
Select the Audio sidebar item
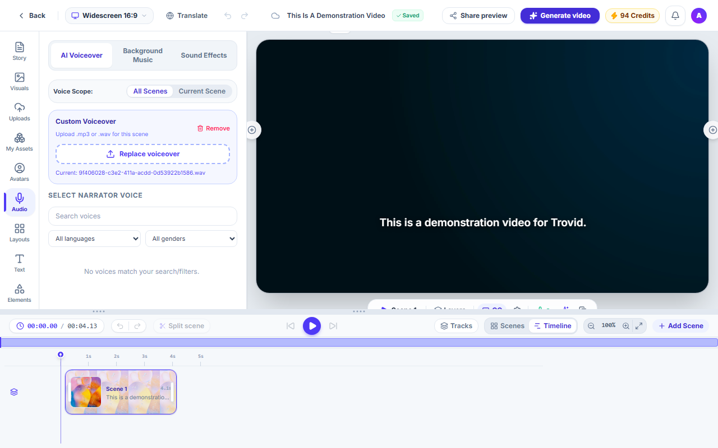[x=20, y=202]
